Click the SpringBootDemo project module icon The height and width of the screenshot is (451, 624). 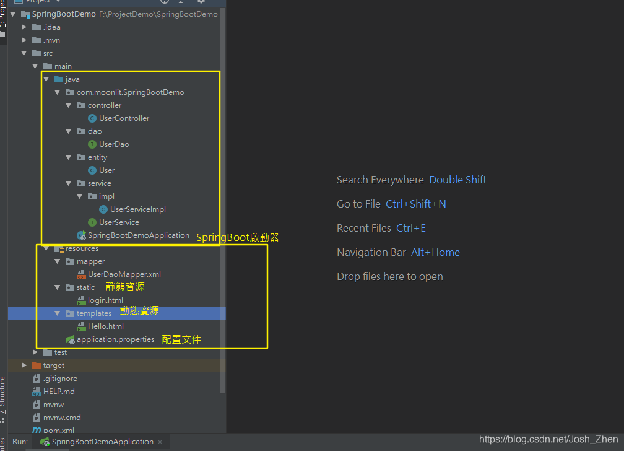25,14
